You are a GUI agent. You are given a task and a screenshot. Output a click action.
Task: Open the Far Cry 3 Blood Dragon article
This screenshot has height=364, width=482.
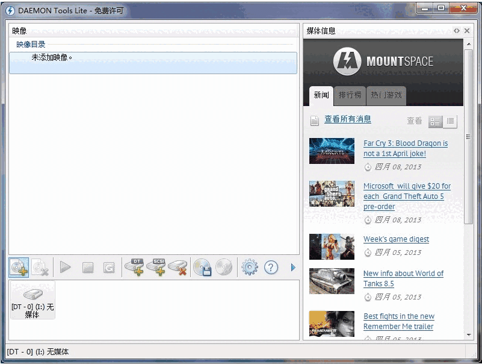pos(406,148)
